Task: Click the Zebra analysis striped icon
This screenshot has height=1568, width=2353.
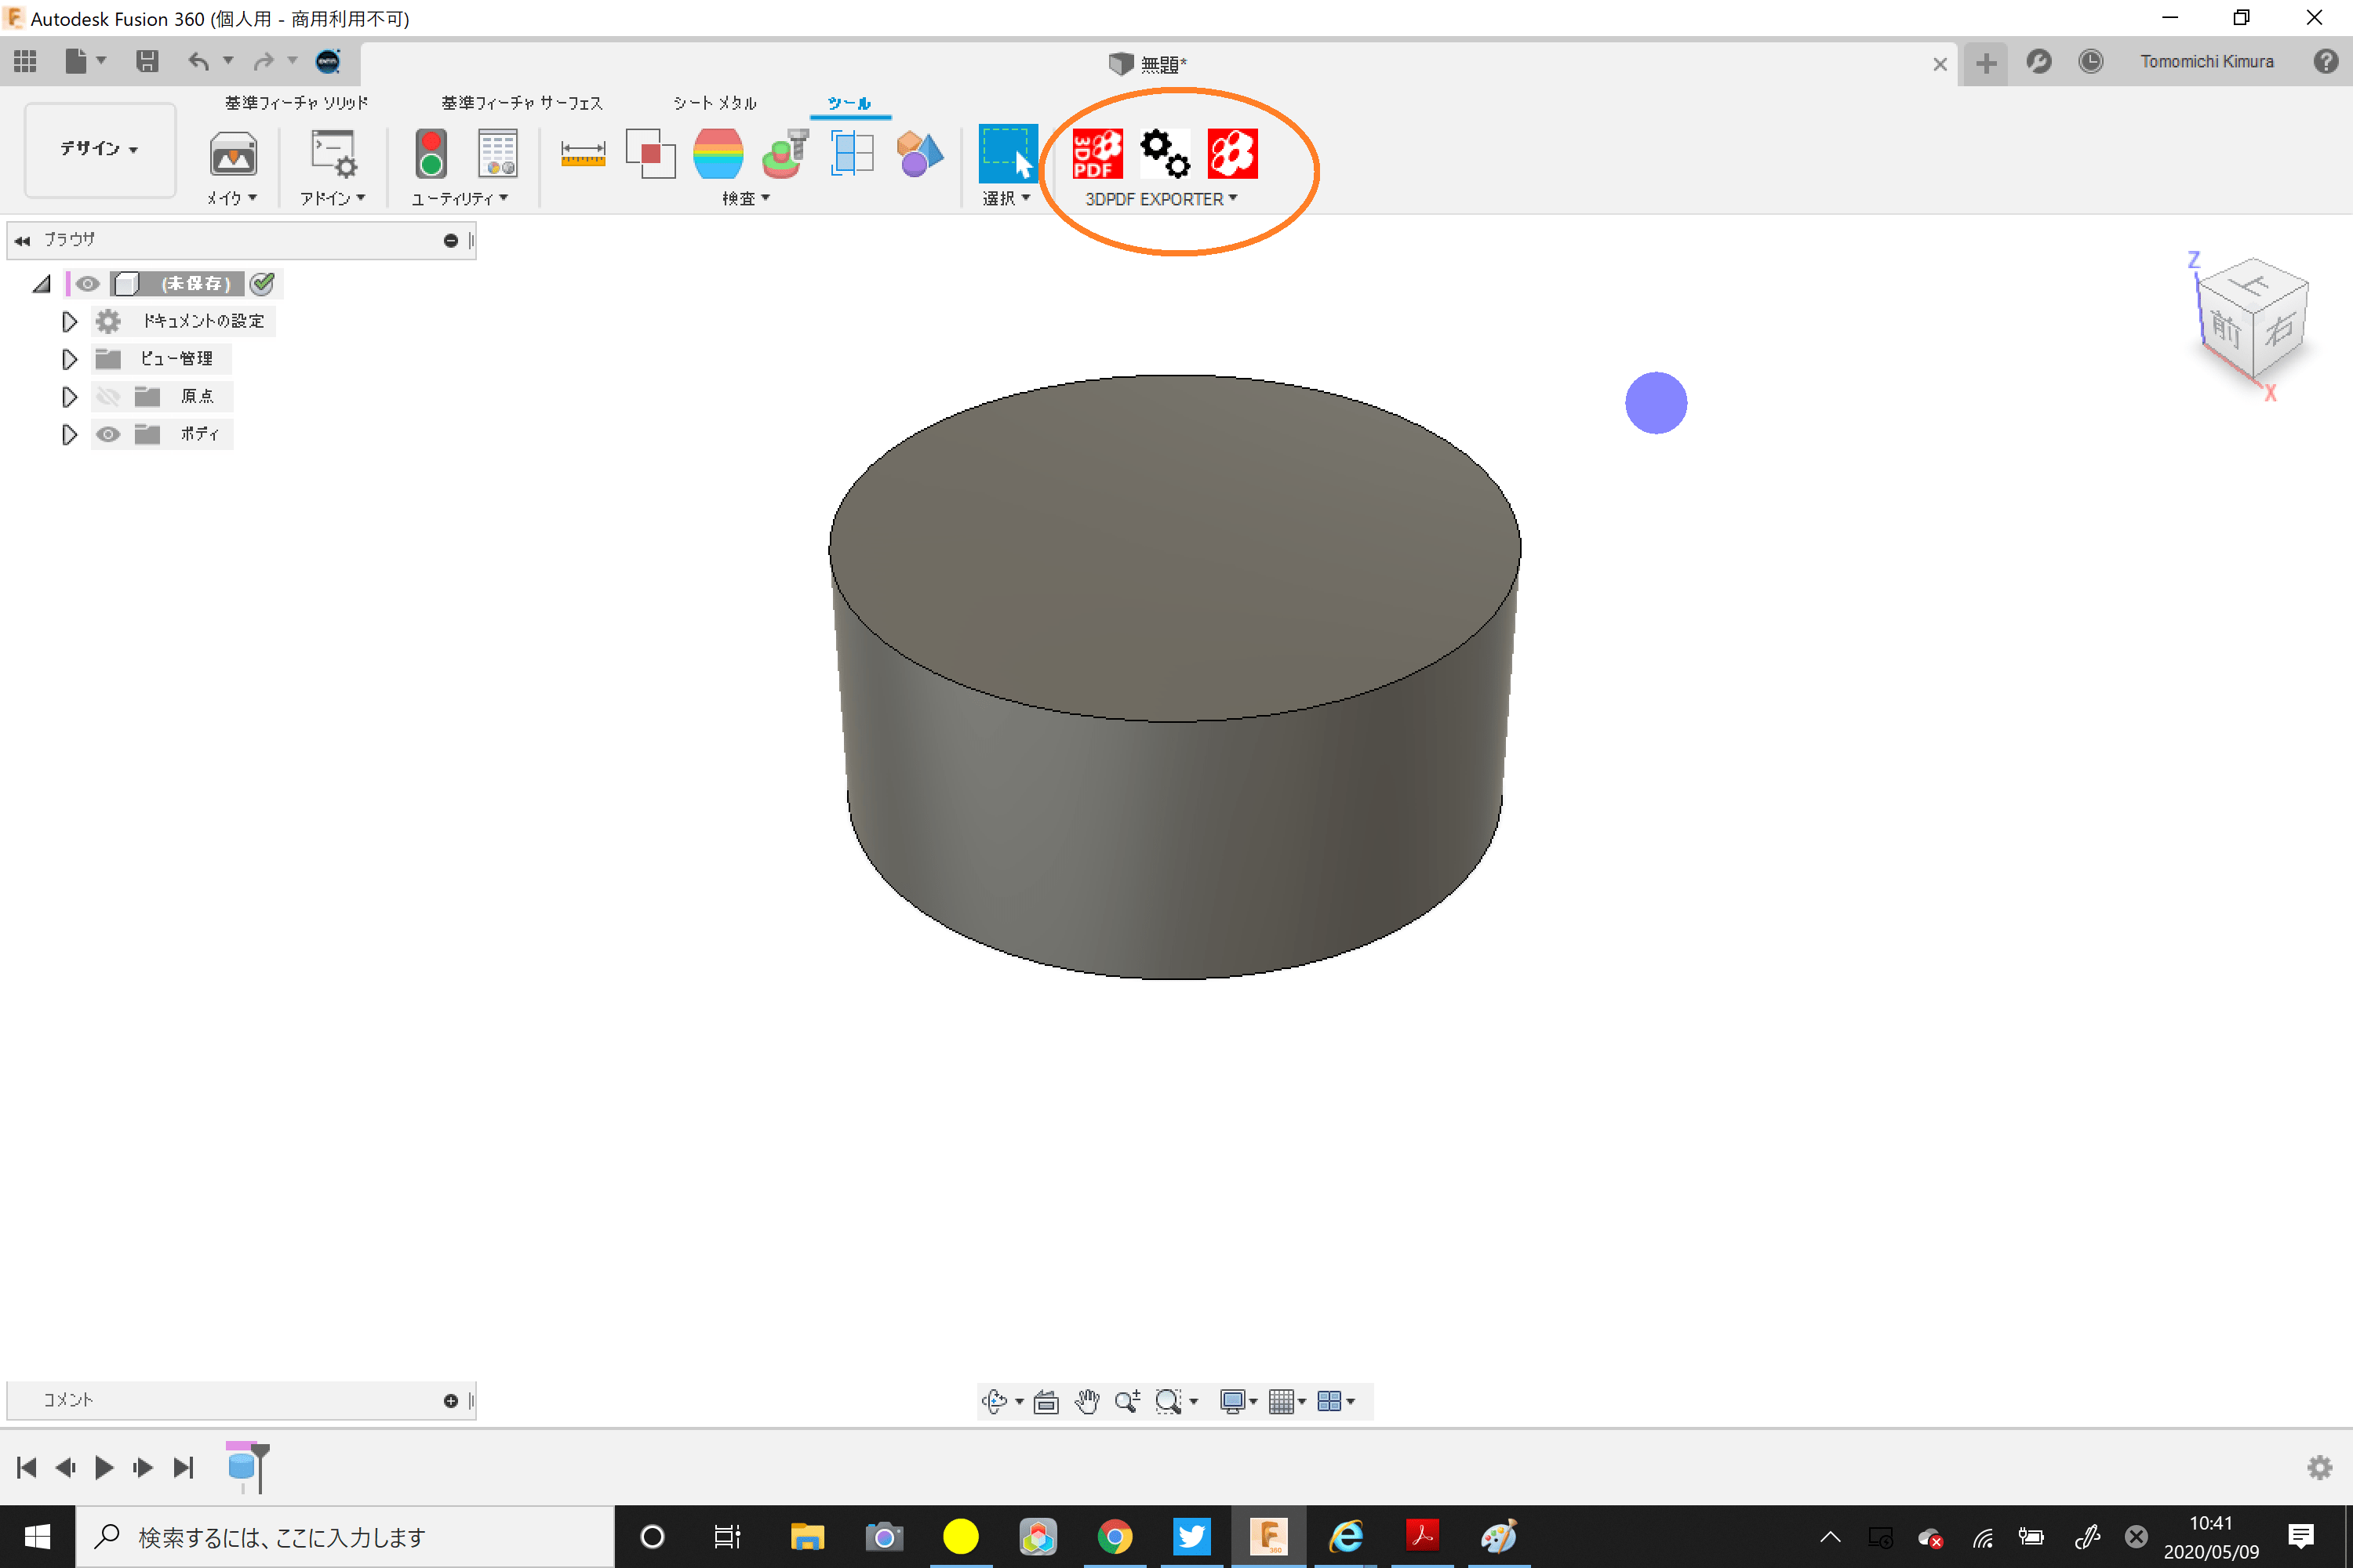Action: pyautogui.click(x=718, y=154)
